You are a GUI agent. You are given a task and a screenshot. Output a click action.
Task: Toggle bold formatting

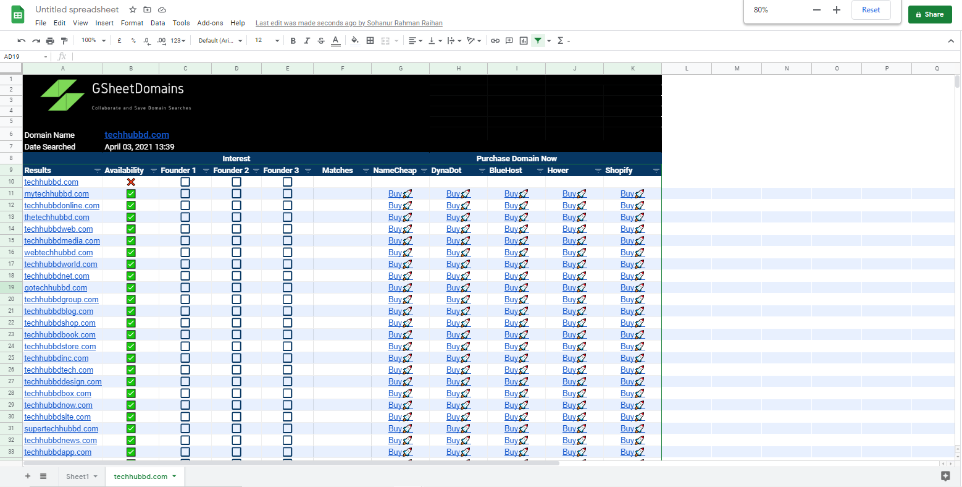(x=293, y=41)
